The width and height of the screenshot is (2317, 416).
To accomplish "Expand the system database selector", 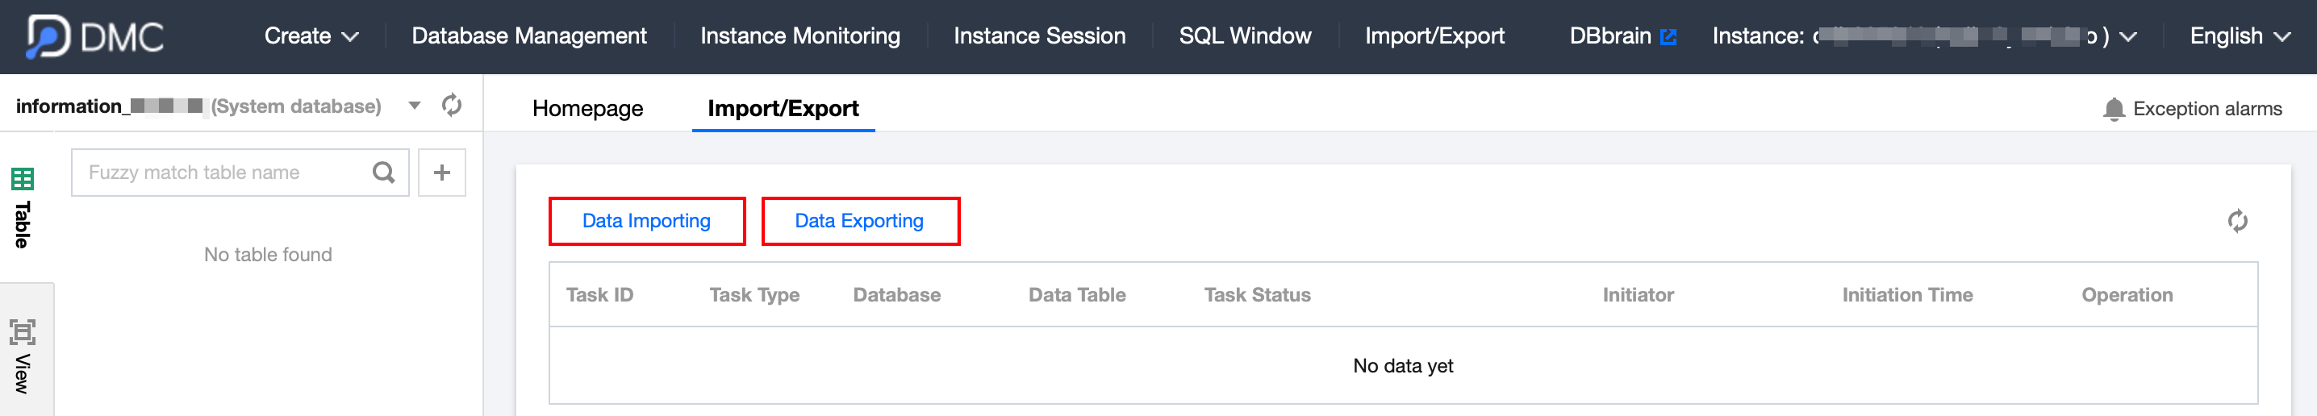I will coord(415,106).
